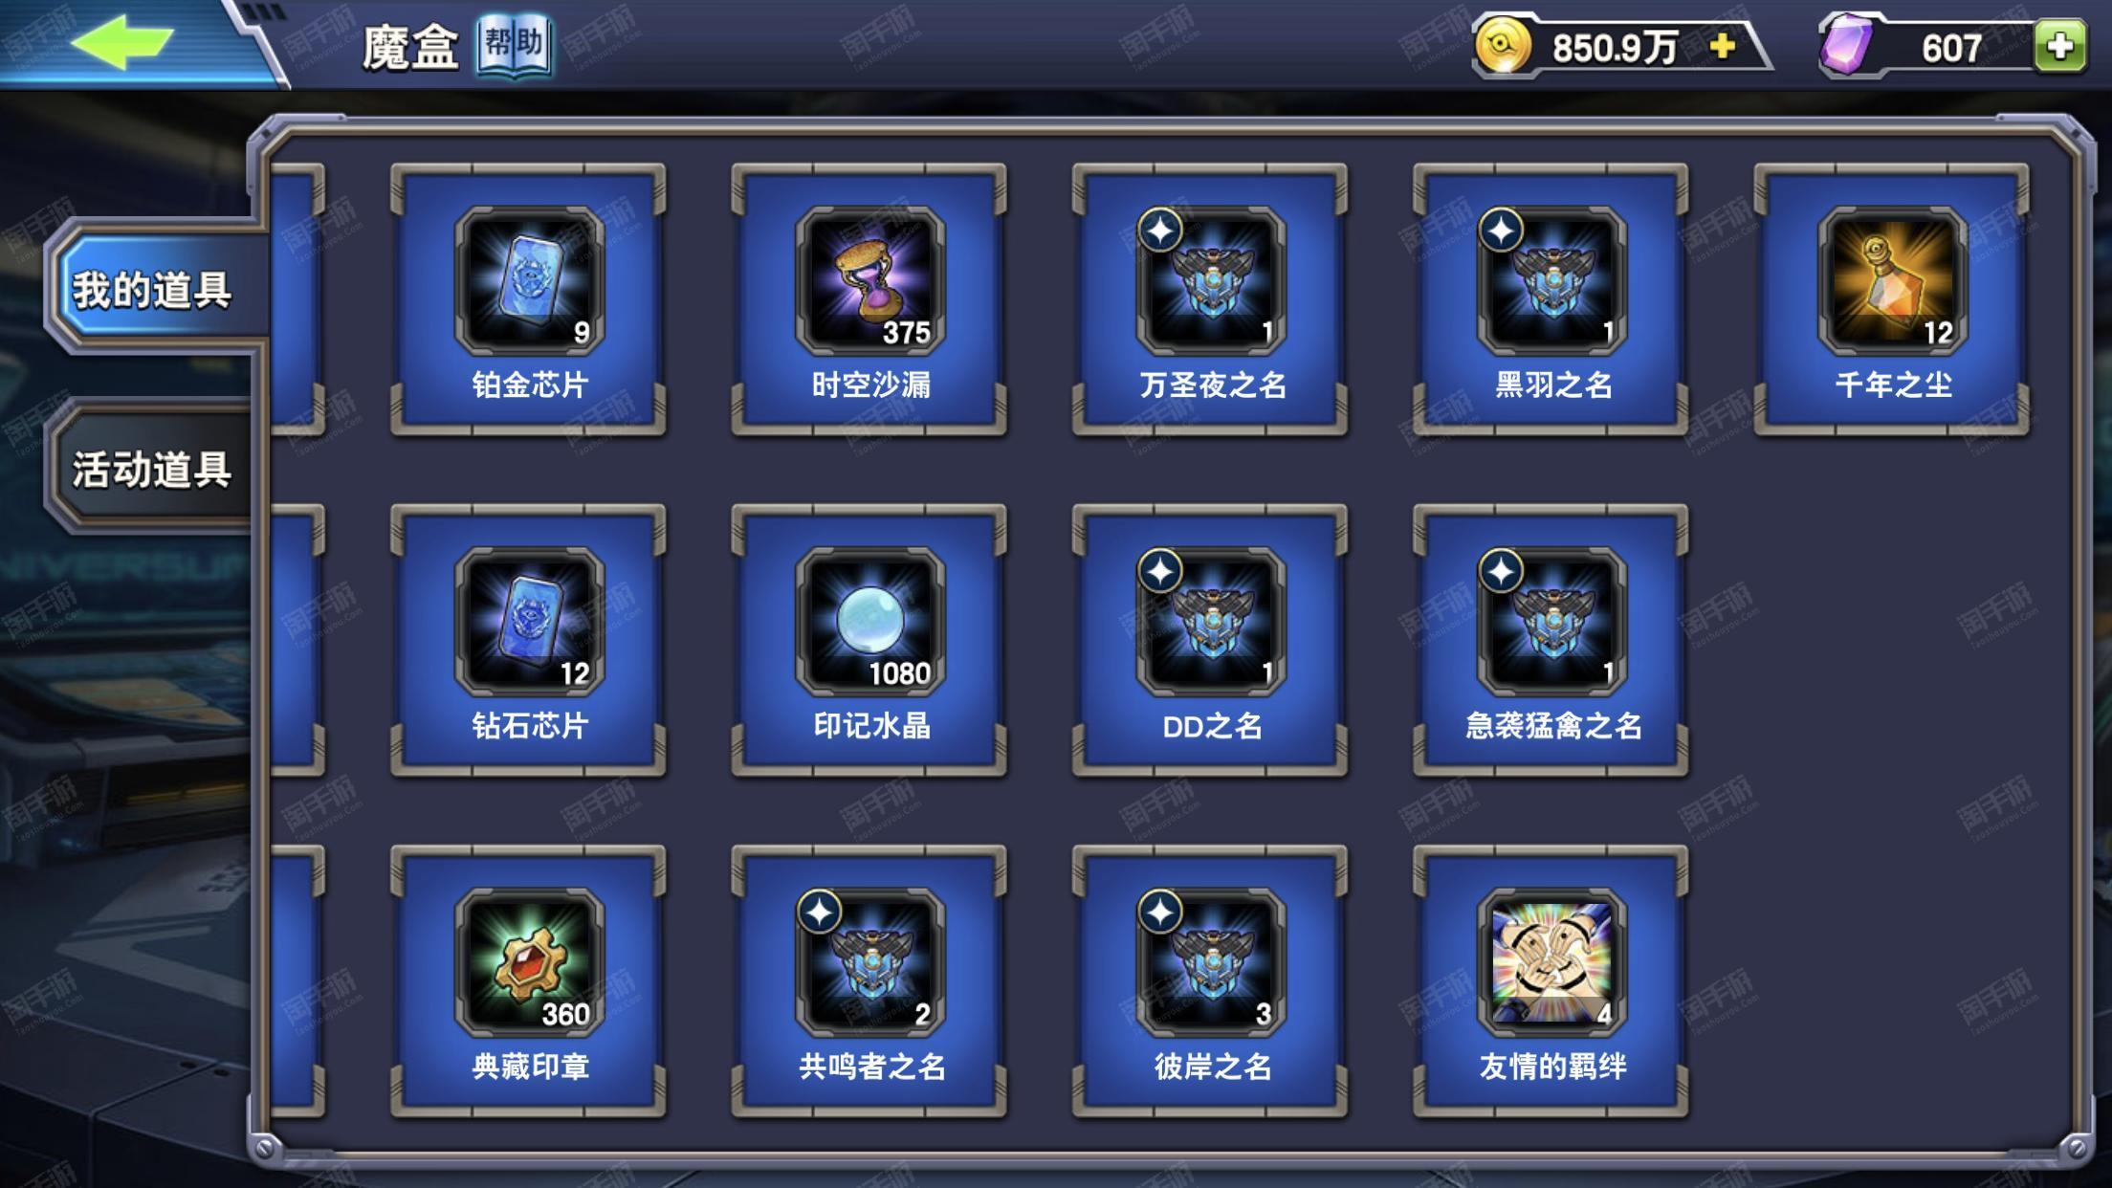This screenshot has width=2112, height=1188.
Task: Select the 急袭猛禽之名 item
Action: 1551,640
